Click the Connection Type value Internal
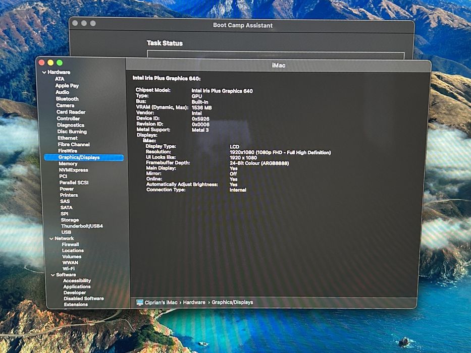The height and width of the screenshot is (353, 471). click(x=238, y=190)
